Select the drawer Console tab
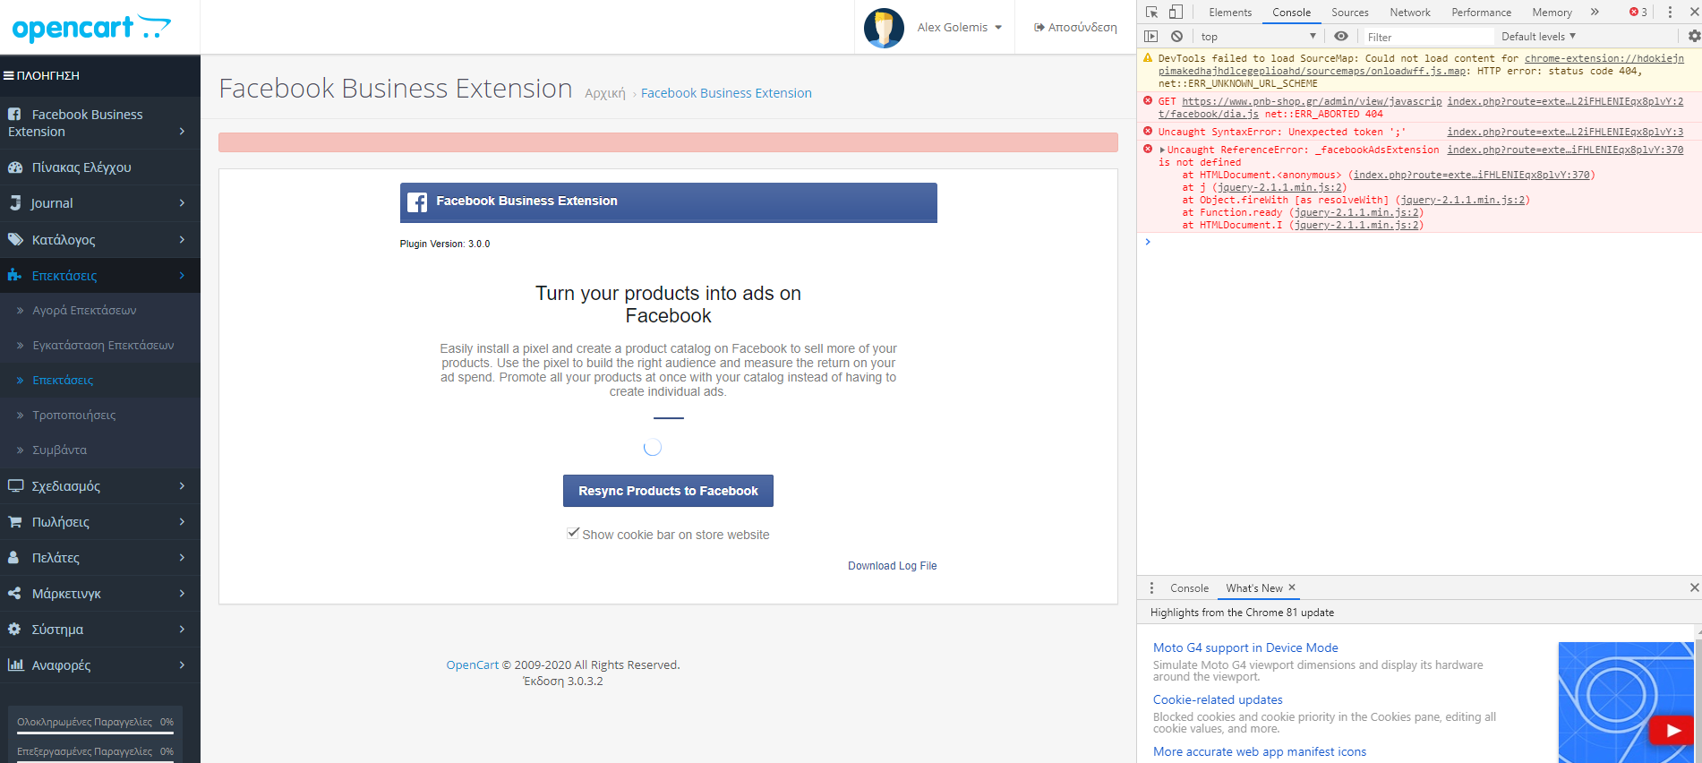Image resolution: width=1702 pixels, height=763 pixels. pos(1189,588)
